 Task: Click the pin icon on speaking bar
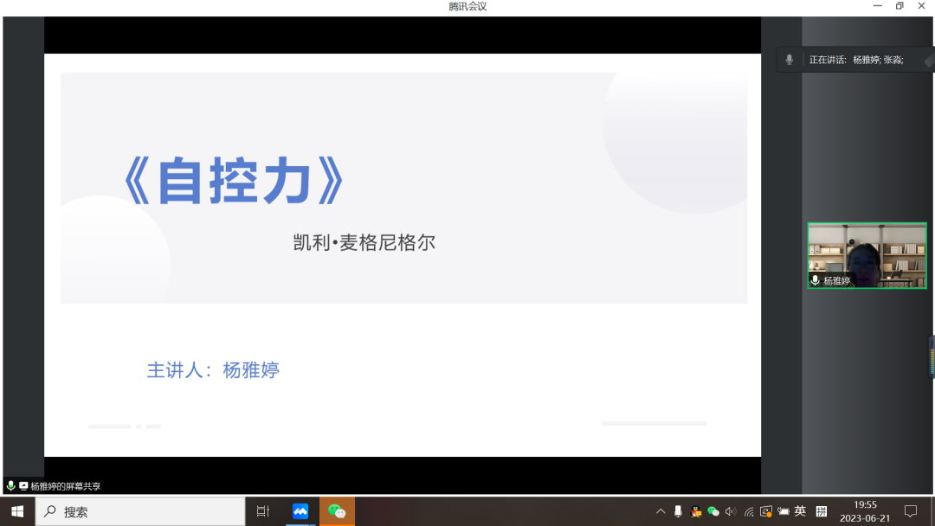(x=927, y=61)
